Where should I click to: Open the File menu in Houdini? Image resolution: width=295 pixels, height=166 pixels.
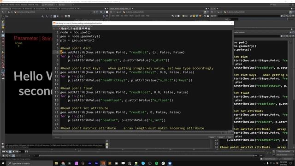pos(3,5)
